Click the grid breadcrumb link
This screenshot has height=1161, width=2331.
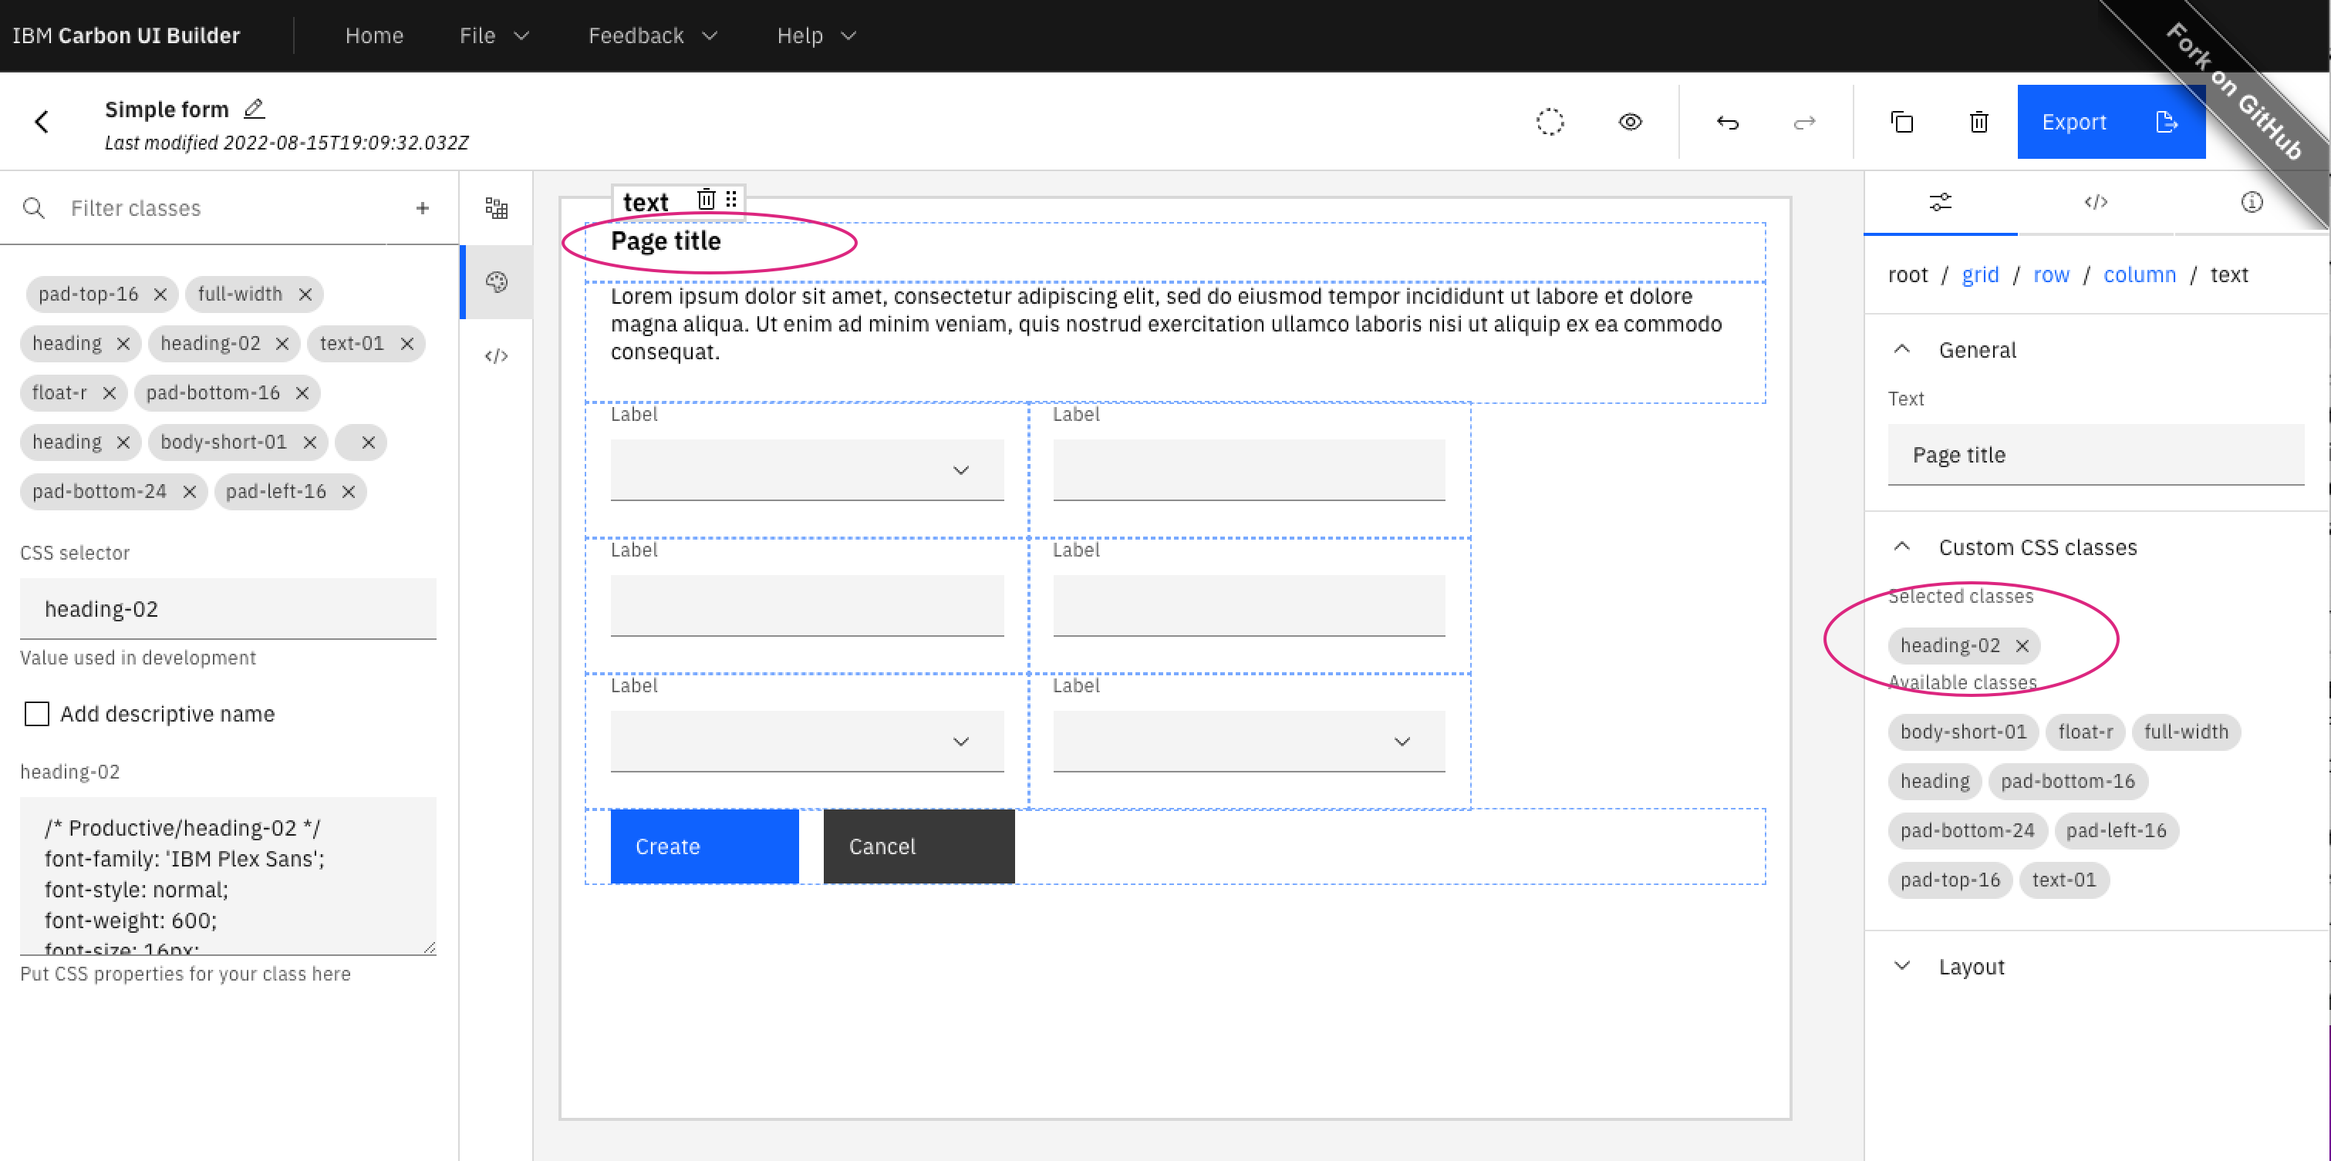[1979, 275]
